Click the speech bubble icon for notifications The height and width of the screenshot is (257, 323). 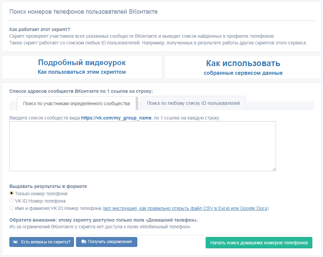pos(84,242)
